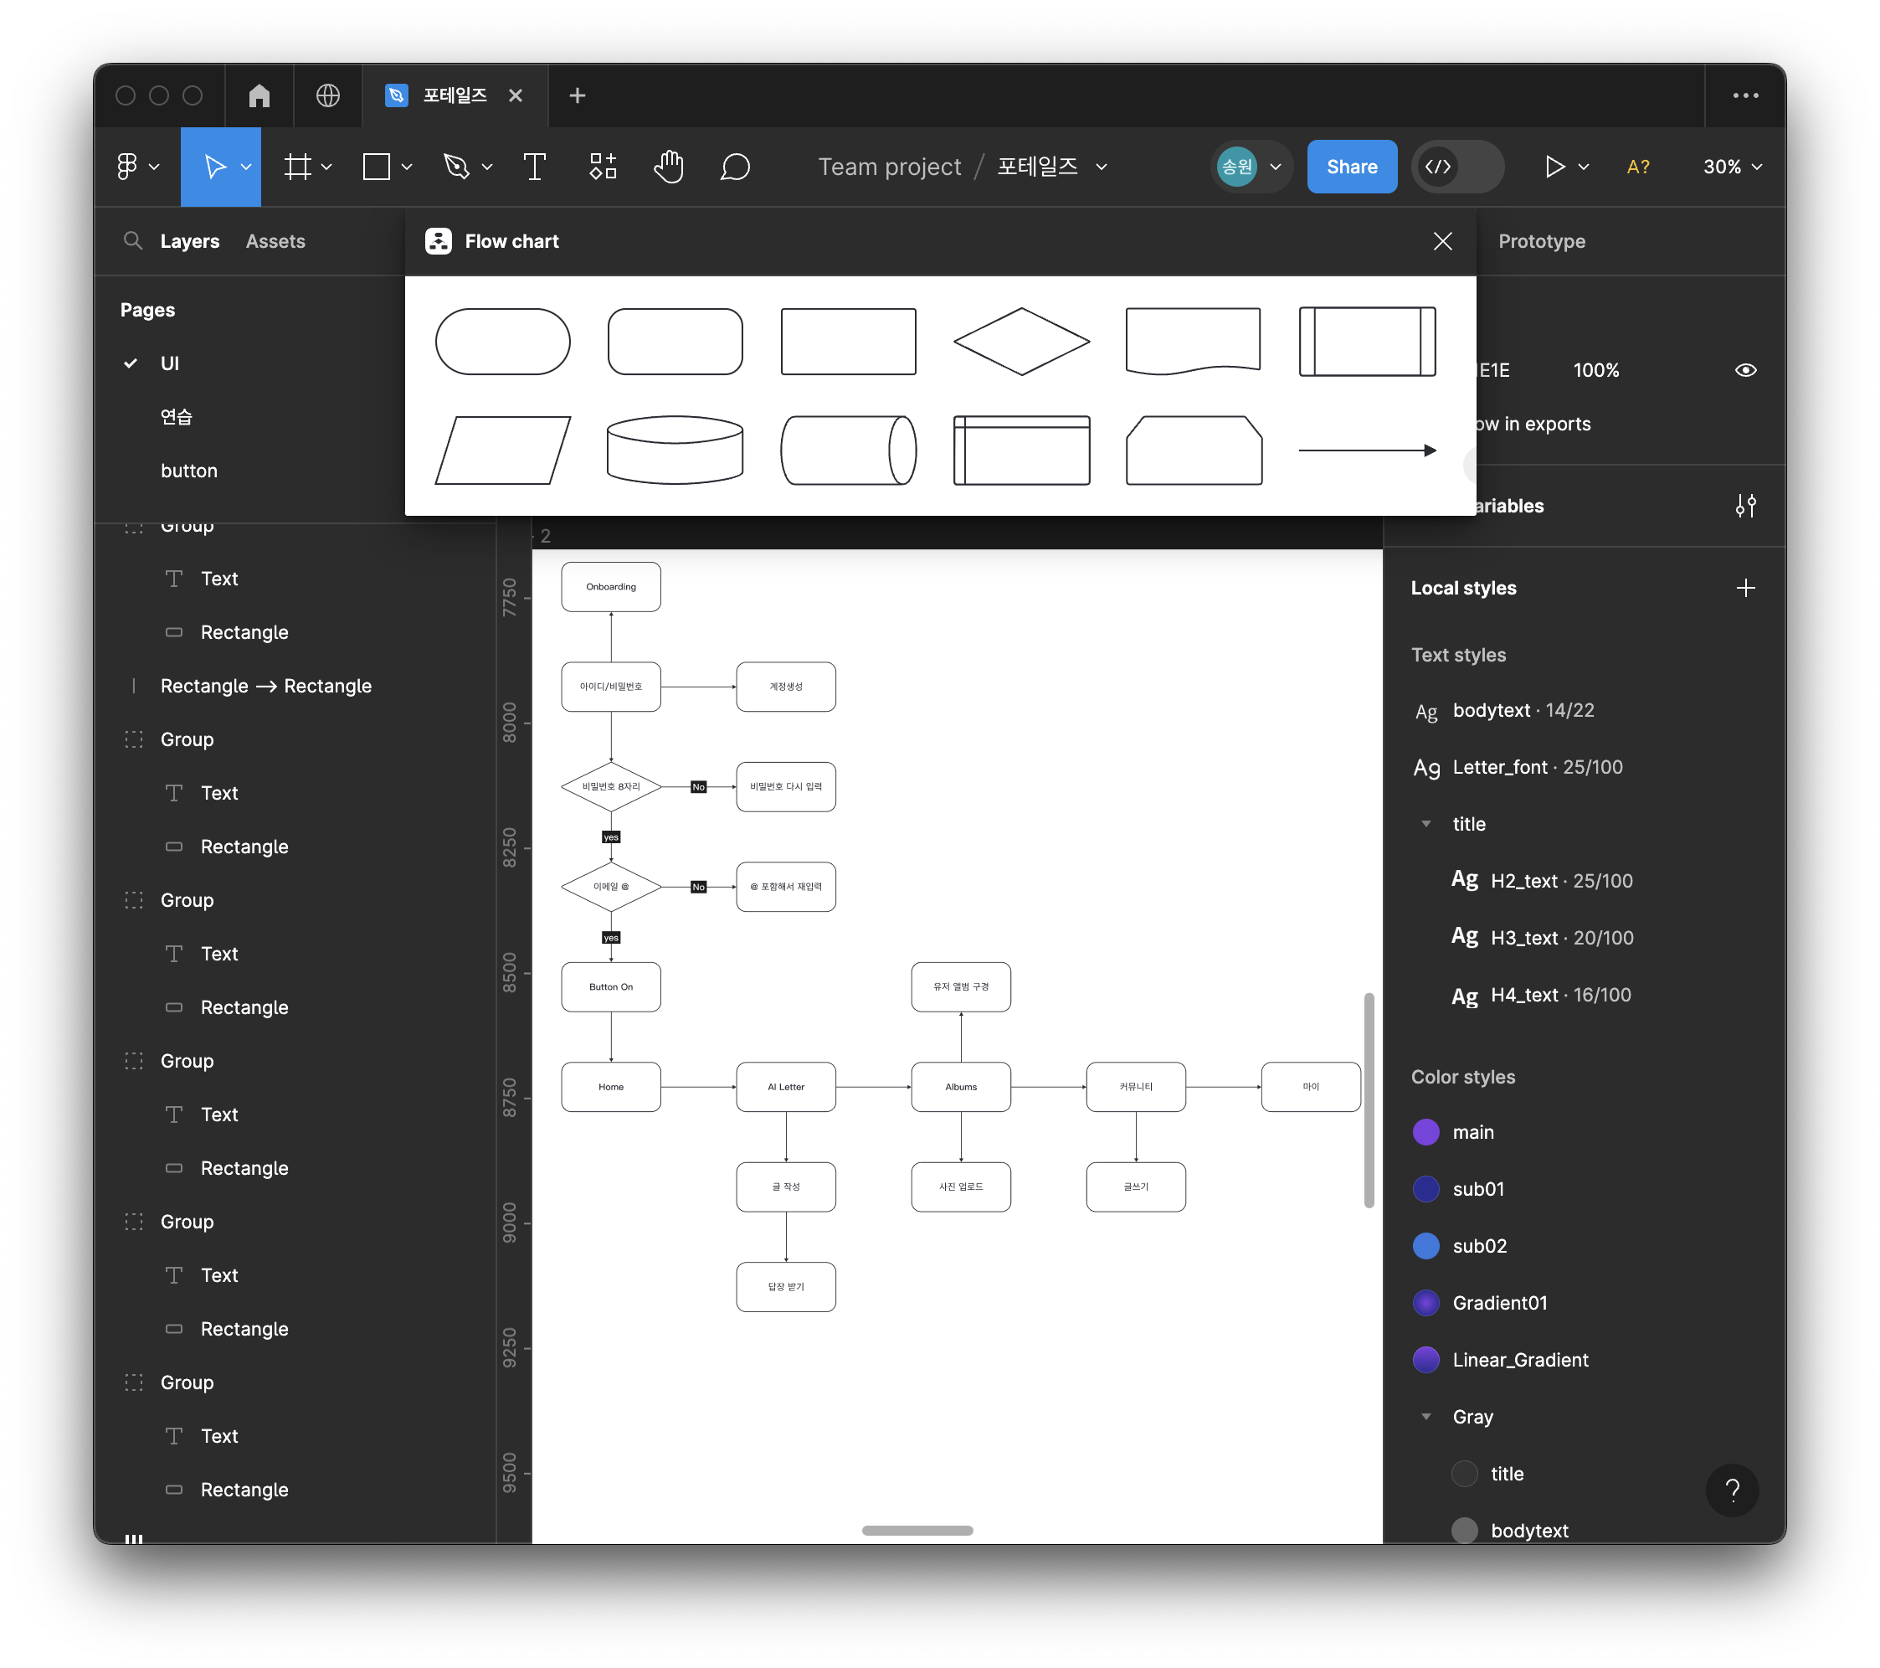The width and height of the screenshot is (1880, 1668).
Task: Collapse the title text styles group
Action: click(x=1425, y=824)
